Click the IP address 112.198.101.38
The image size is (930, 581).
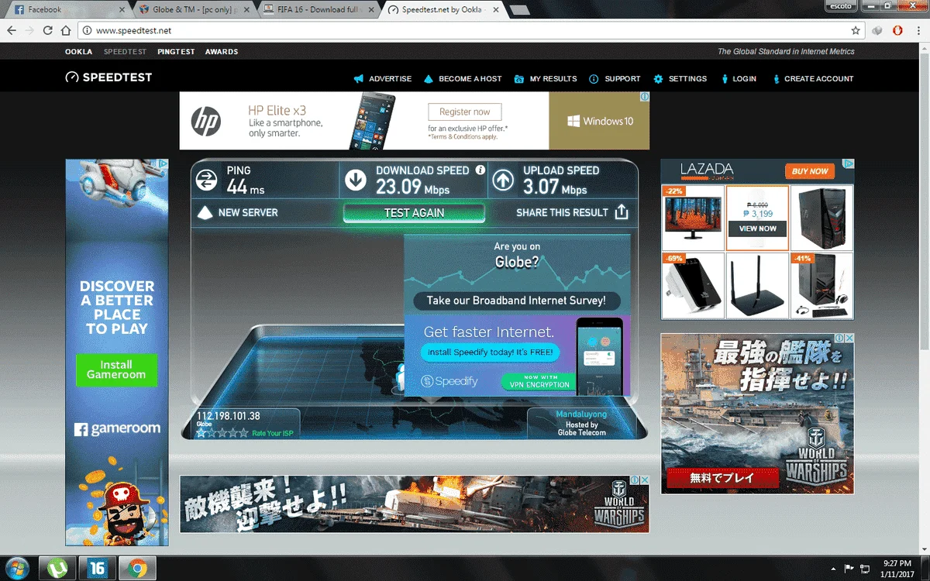tap(228, 416)
